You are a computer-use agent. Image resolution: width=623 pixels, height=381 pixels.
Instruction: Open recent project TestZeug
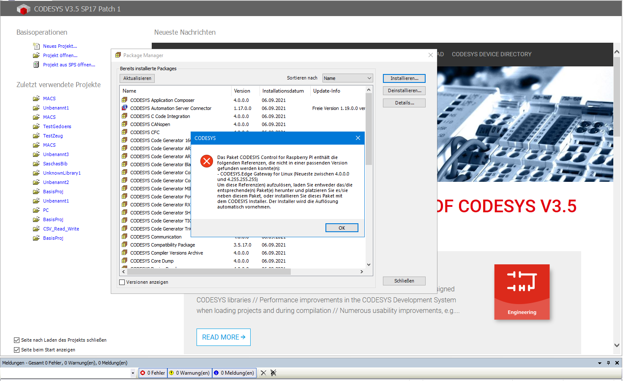(x=53, y=136)
